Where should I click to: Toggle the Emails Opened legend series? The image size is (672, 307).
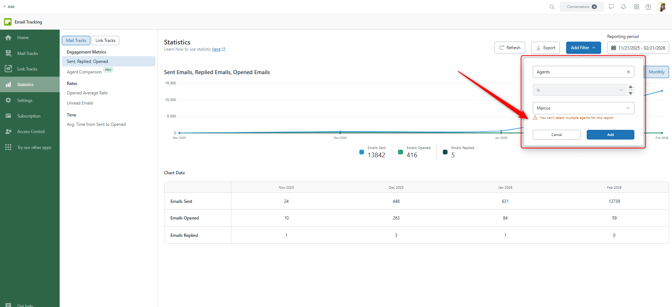pyautogui.click(x=401, y=152)
